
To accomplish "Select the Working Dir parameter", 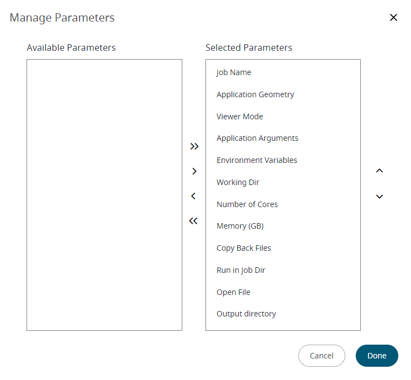I will click(283, 182).
